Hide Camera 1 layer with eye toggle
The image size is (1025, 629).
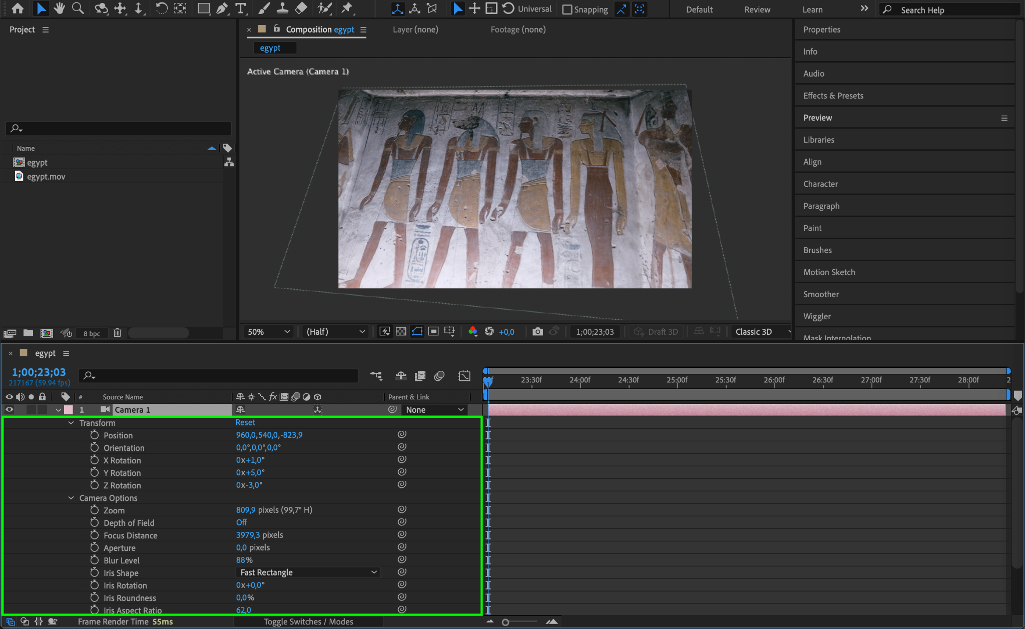coord(9,409)
